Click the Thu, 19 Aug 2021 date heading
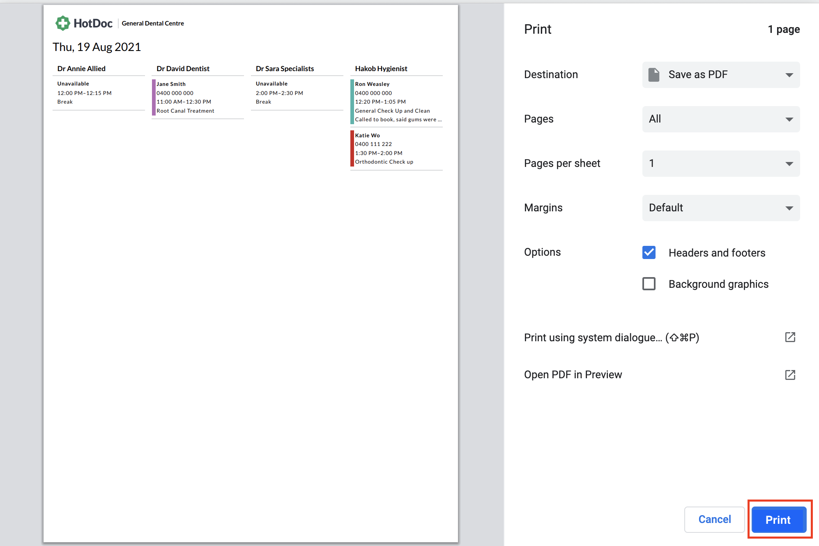The height and width of the screenshot is (546, 819). click(x=97, y=47)
